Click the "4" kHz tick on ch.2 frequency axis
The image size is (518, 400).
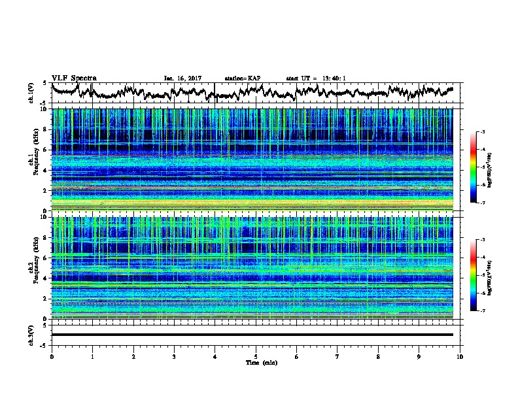click(45, 278)
